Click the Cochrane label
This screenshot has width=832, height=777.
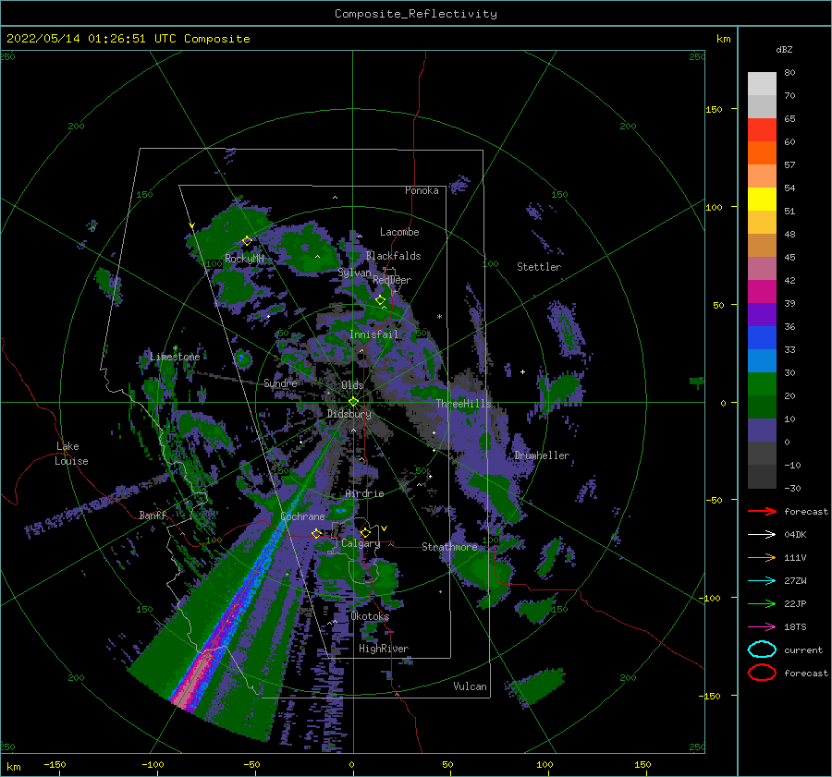[302, 516]
